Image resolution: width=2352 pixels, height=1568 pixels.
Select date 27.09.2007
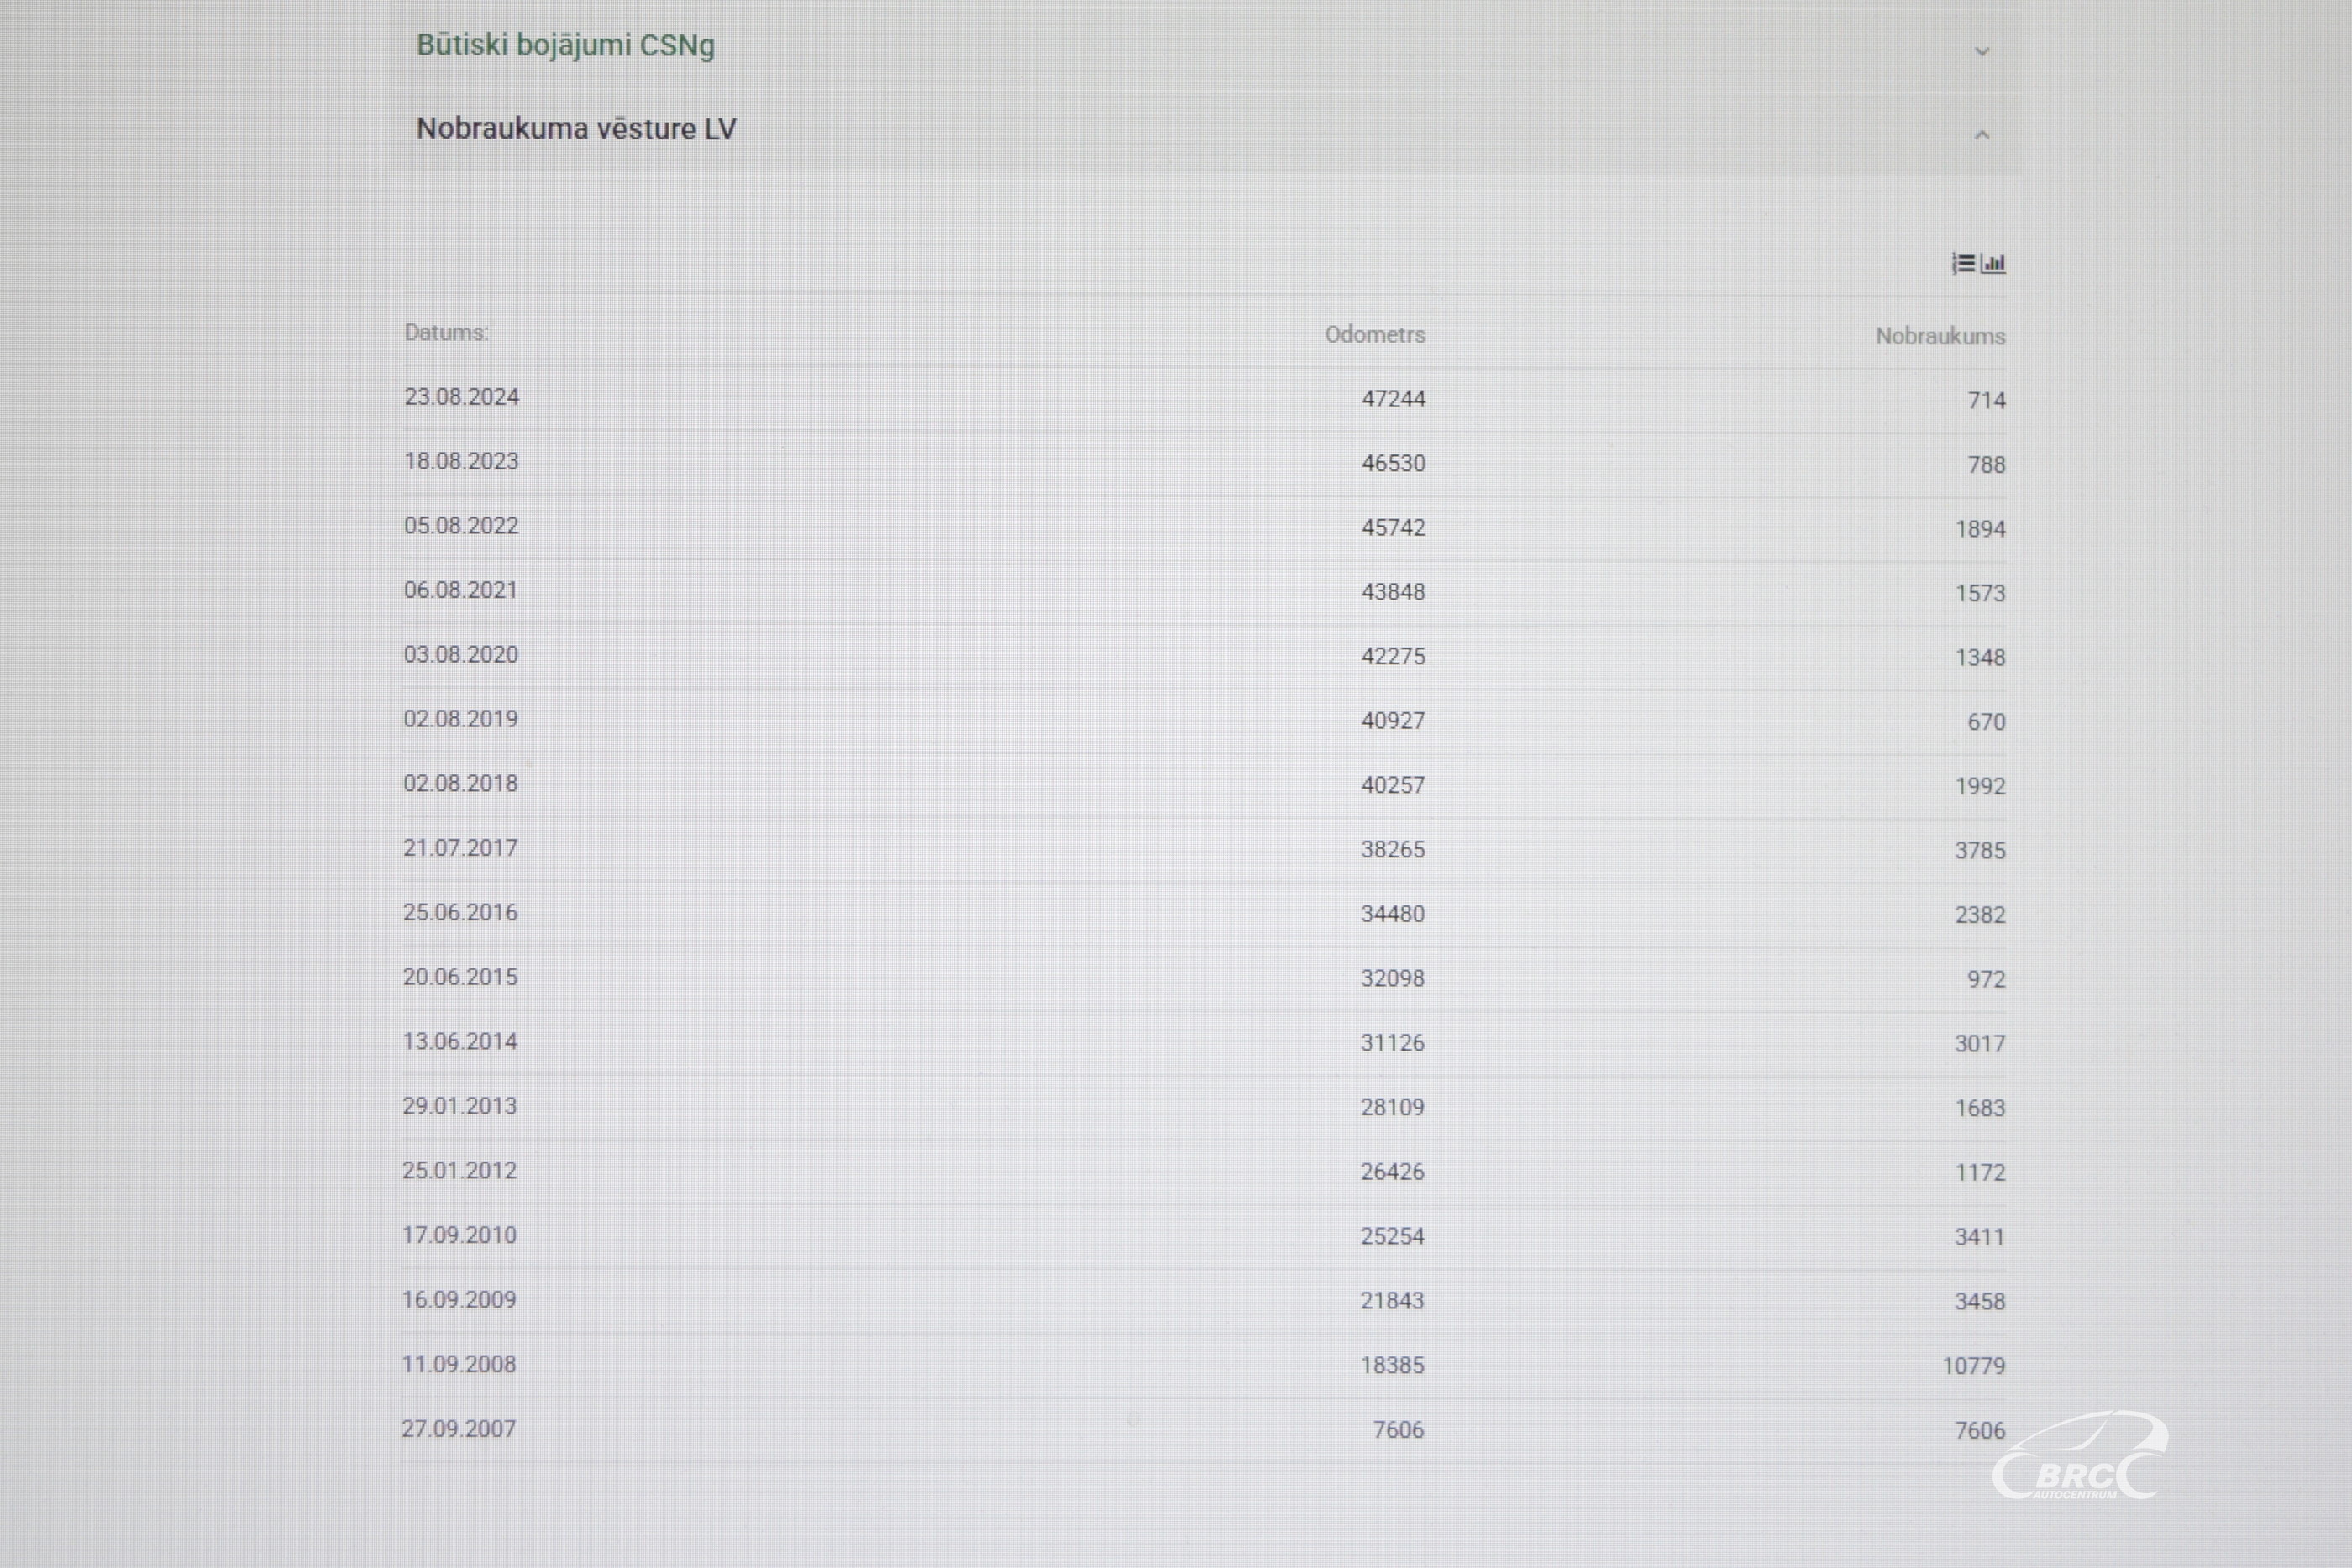click(x=459, y=1428)
